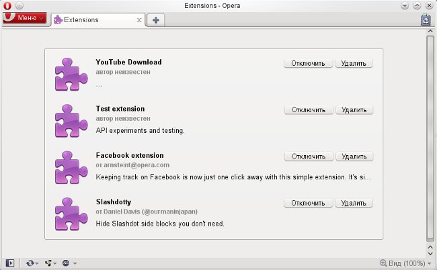
Task: Disable the YouTube Download extension
Action: point(308,64)
